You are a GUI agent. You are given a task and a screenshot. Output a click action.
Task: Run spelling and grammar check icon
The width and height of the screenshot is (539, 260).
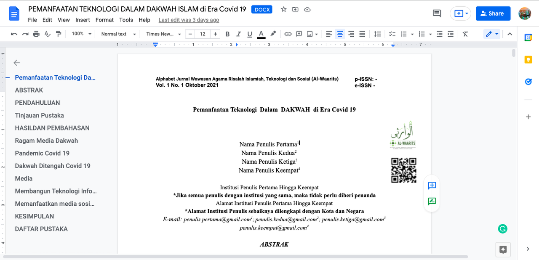point(47,34)
